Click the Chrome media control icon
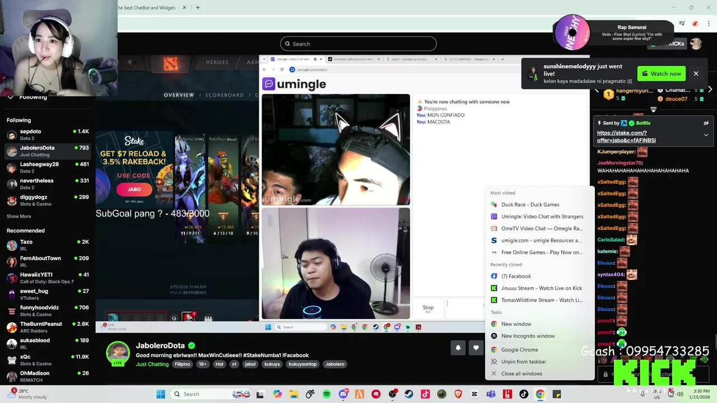The image size is (717, 403). tap(682, 24)
